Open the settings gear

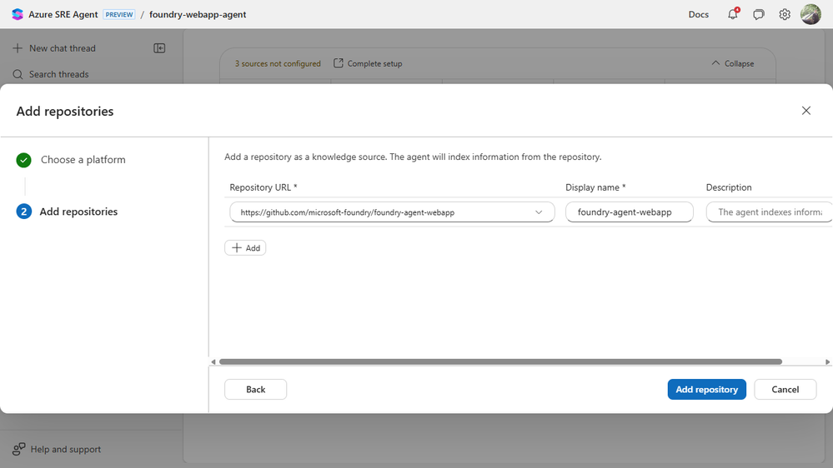pyautogui.click(x=785, y=14)
